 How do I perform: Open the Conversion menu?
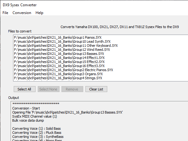22,13
